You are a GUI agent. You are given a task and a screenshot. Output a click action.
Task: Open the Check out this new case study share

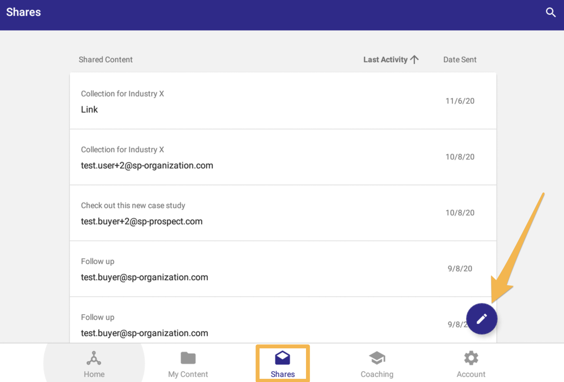coord(283,213)
